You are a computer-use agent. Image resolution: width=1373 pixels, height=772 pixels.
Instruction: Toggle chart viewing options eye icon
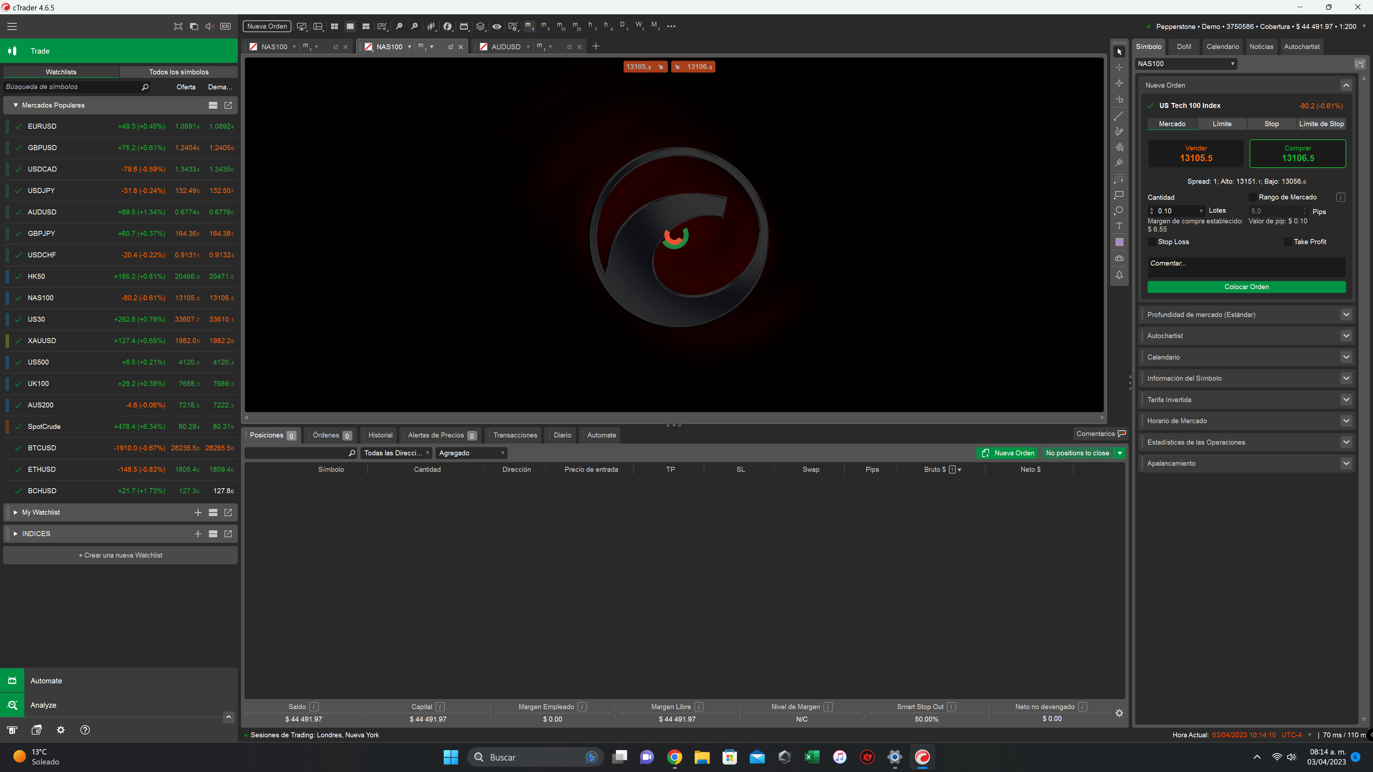497,26
